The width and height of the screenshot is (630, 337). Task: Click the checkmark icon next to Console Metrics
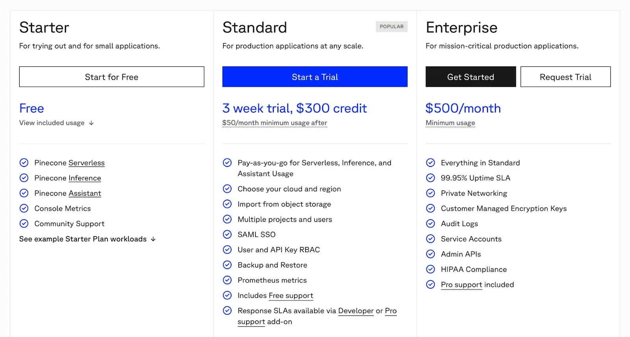pos(24,208)
